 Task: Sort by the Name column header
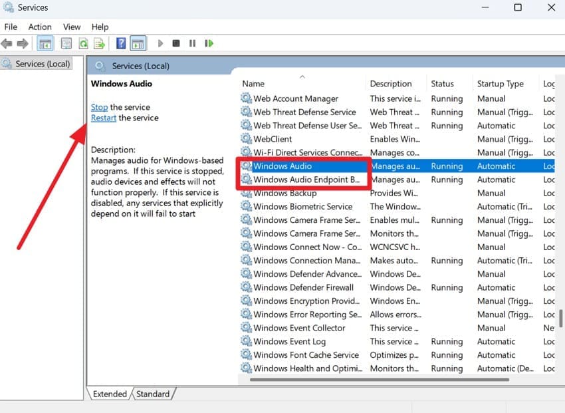(302, 84)
